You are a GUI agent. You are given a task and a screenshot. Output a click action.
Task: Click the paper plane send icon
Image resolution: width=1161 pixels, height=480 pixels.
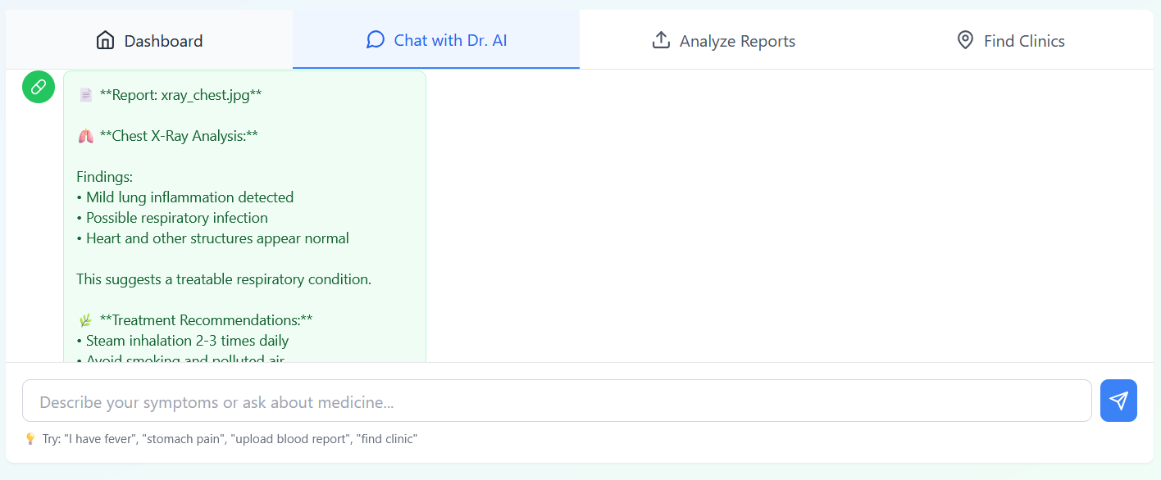coord(1118,401)
